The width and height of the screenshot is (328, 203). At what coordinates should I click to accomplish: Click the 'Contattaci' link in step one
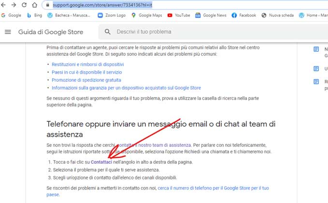[101, 162]
